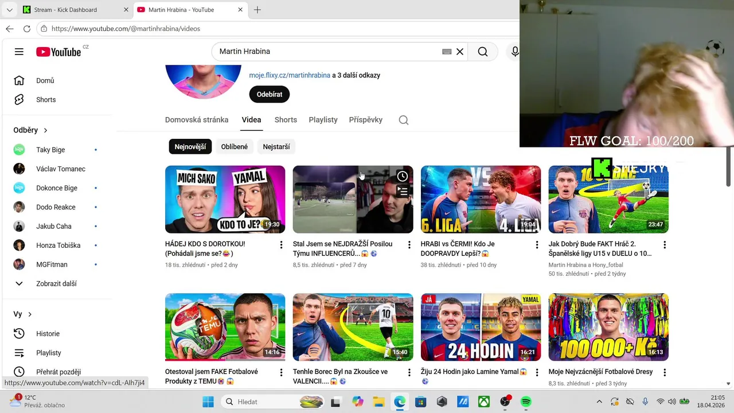Click Watch later clock on Stal Jsem thumbnail
This screenshot has height=413, width=734.
pyautogui.click(x=403, y=176)
